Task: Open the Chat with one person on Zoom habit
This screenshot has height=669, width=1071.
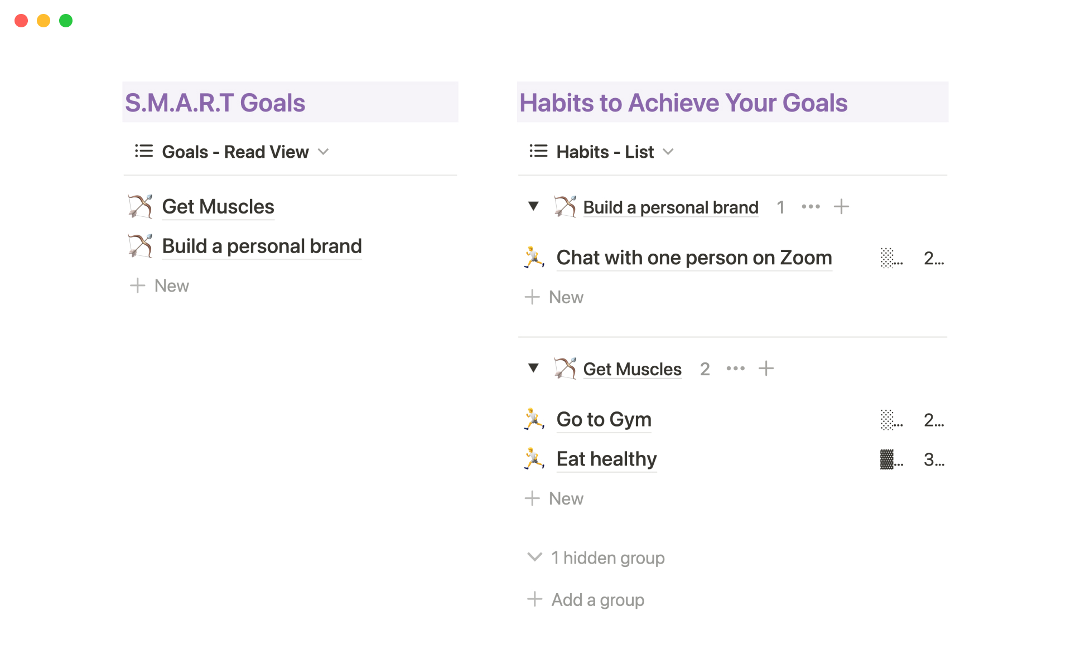Action: [694, 258]
